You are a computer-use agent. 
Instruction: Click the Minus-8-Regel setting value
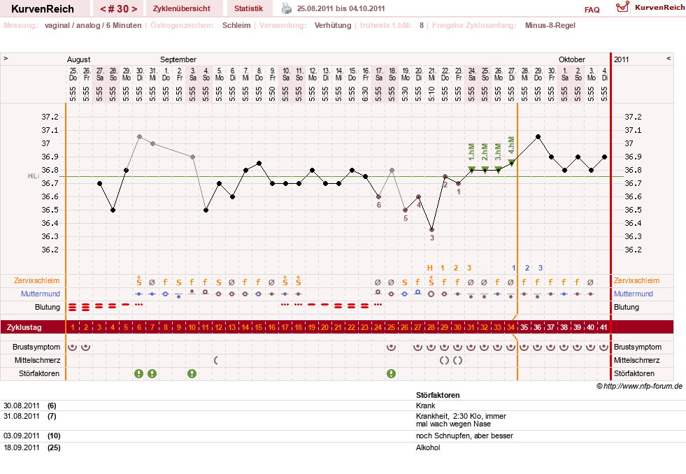coord(550,25)
